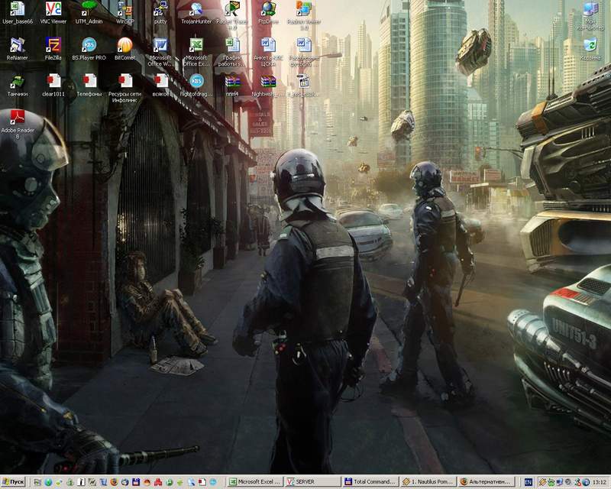Launch BitComet from the desktop

pyautogui.click(x=124, y=49)
